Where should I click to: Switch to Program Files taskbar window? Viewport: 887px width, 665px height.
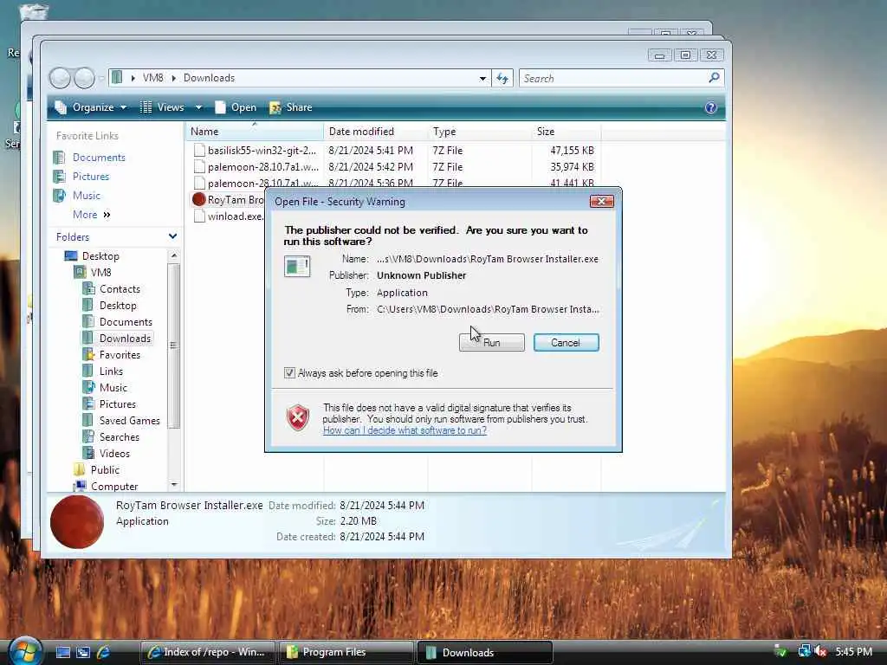(x=346, y=652)
